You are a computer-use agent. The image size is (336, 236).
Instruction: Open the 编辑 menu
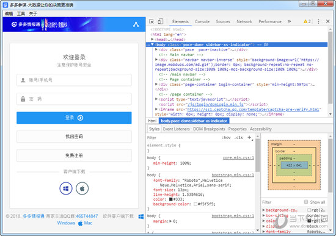(x=9, y=13)
